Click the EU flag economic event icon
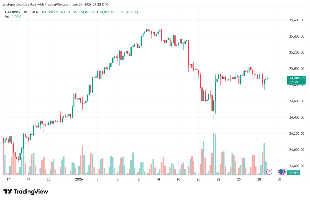 [281, 172]
